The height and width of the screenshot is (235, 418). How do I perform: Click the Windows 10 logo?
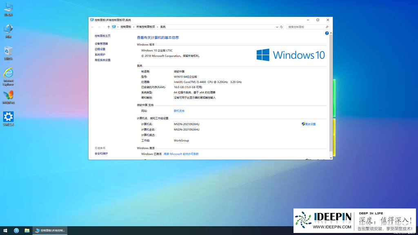(291, 55)
